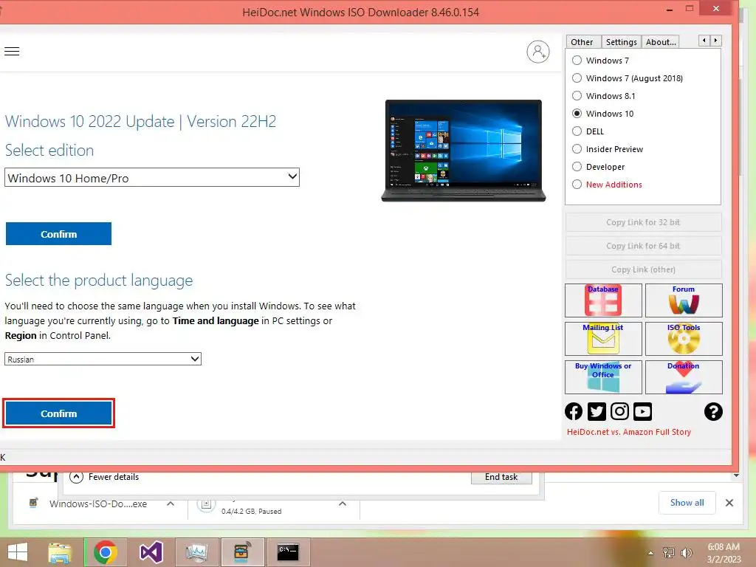Screen dimensions: 756x567
Task: Open the Mailing List icon button
Action: (603, 338)
